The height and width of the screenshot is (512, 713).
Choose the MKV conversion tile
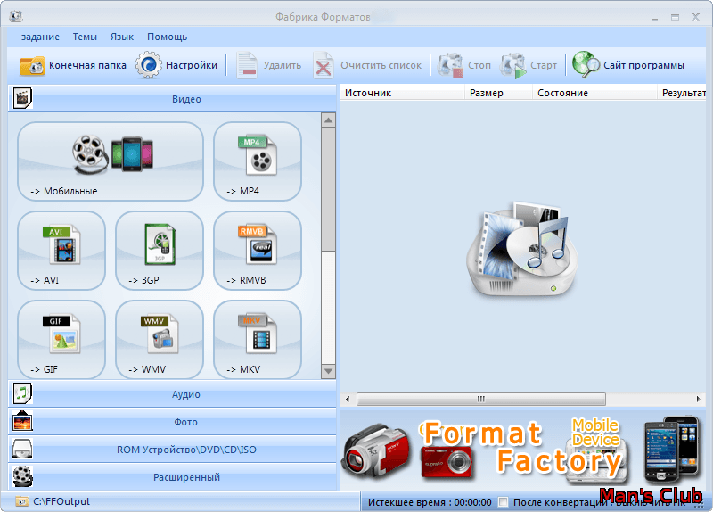coord(258,340)
